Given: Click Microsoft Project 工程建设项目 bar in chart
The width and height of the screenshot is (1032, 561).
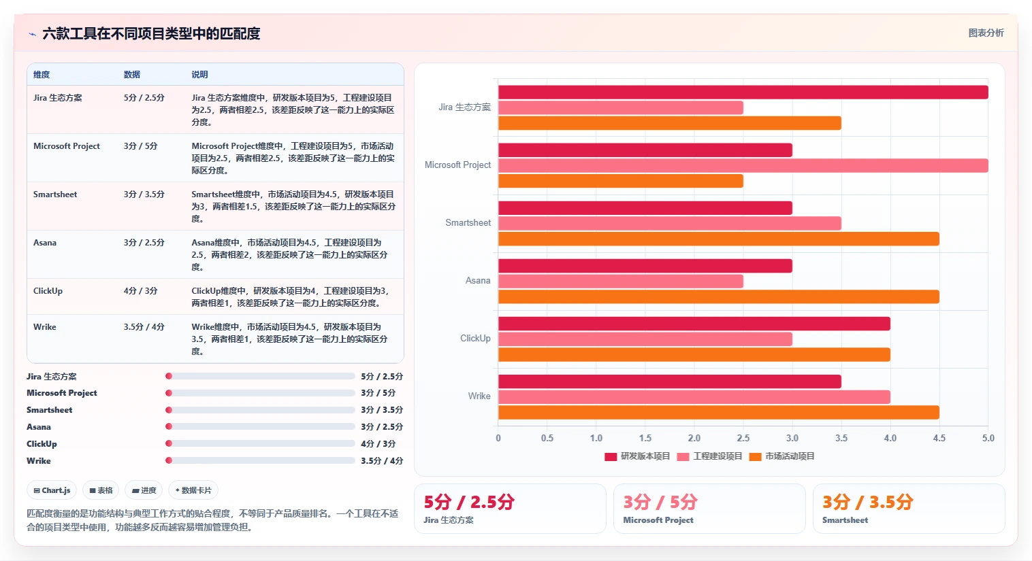Looking at the screenshot, I should click(x=743, y=165).
